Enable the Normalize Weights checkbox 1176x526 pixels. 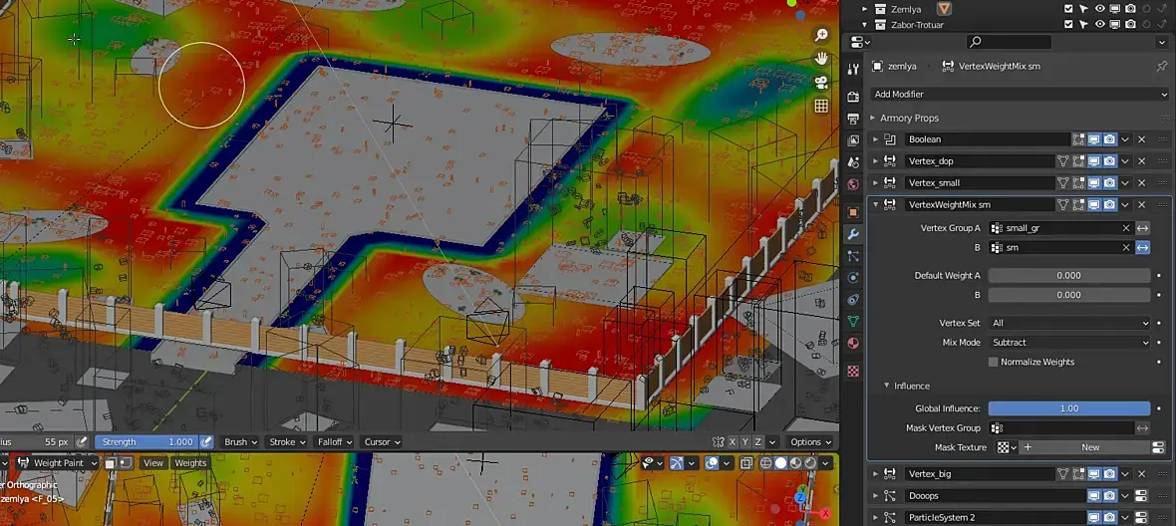[x=993, y=362]
